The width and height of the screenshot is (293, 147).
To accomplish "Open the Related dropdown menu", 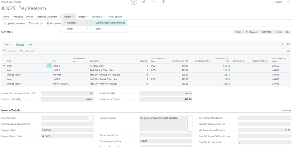I will click(x=83, y=17).
